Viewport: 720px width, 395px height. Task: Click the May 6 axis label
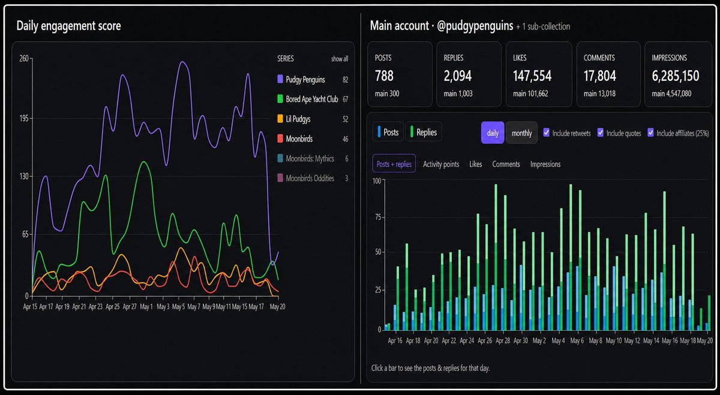point(577,340)
